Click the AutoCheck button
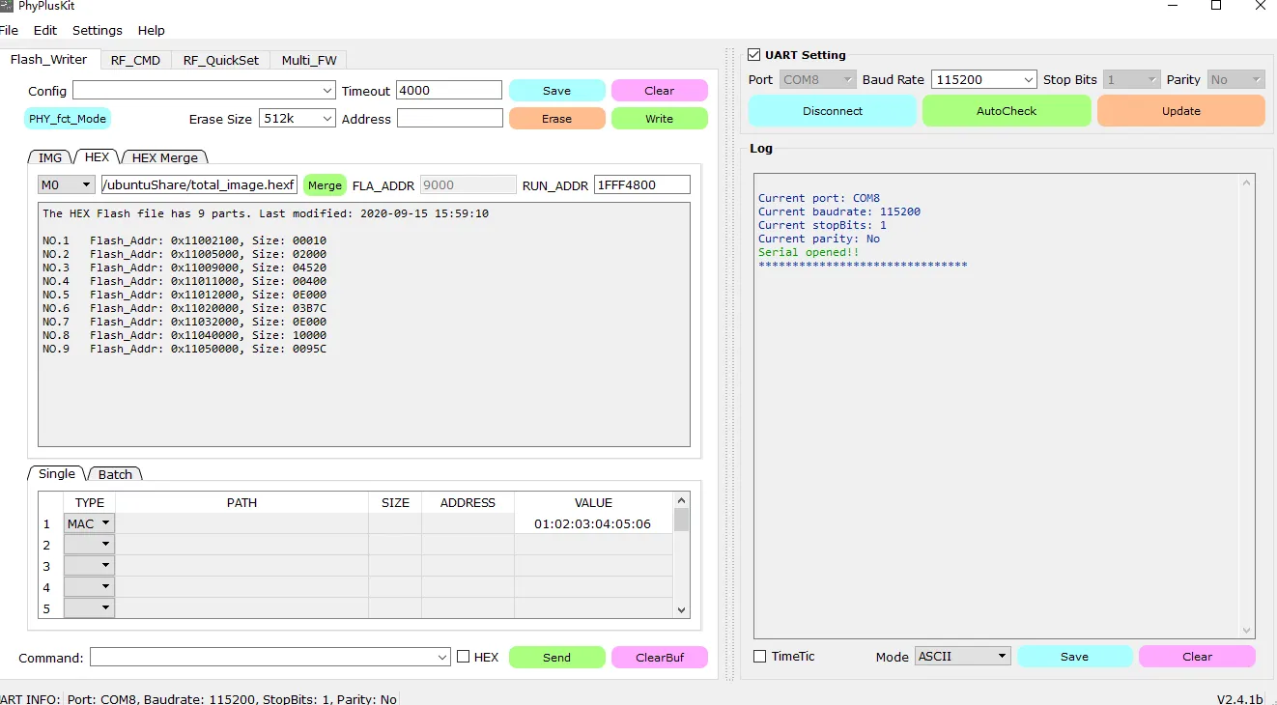 [x=1007, y=111]
